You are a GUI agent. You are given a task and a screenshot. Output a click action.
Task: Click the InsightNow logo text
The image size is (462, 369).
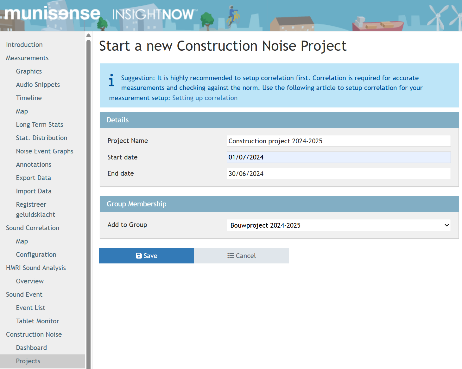click(154, 15)
